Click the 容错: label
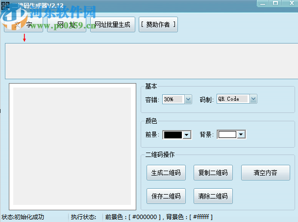The image size is (298, 222). click(x=152, y=100)
